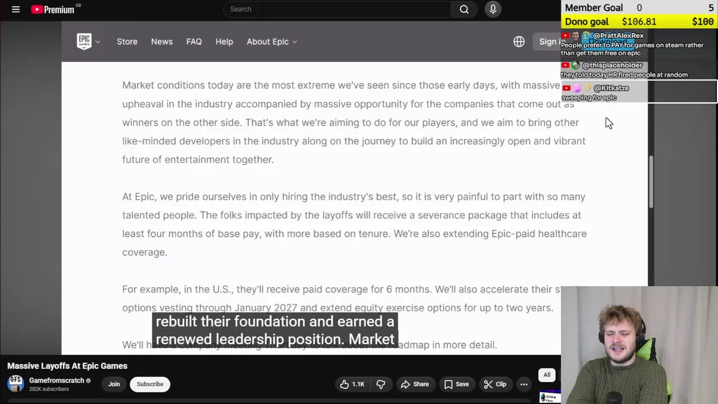718x404 pixels.
Task: Click the recommended video thumbnail below All
Action: click(x=550, y=397)
